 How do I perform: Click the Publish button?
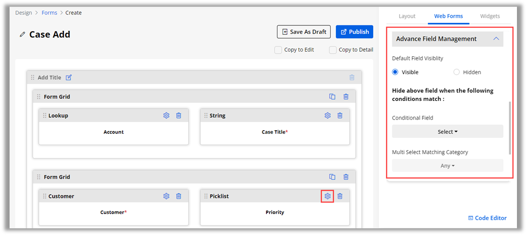coord(355,32)
